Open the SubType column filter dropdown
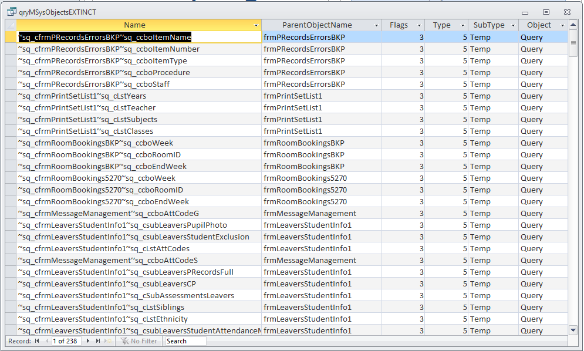The image size is (584, 351). pyautogui.click(x=513, y=25)
